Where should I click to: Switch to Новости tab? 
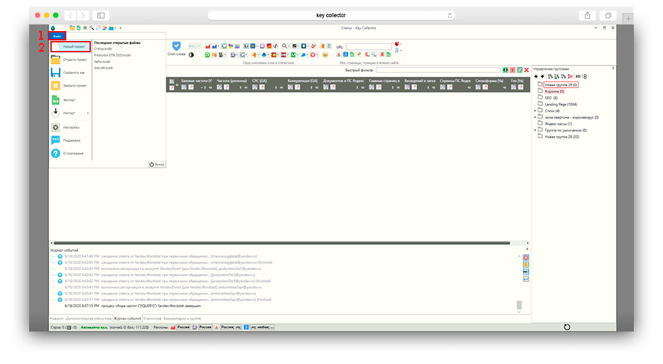tap(56, 319)
